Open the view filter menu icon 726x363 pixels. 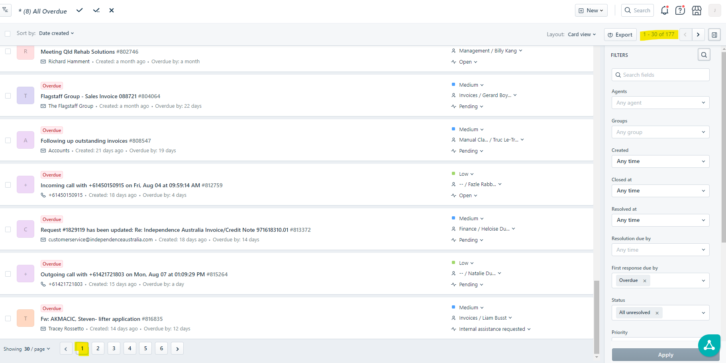click(x=5, y=10)
